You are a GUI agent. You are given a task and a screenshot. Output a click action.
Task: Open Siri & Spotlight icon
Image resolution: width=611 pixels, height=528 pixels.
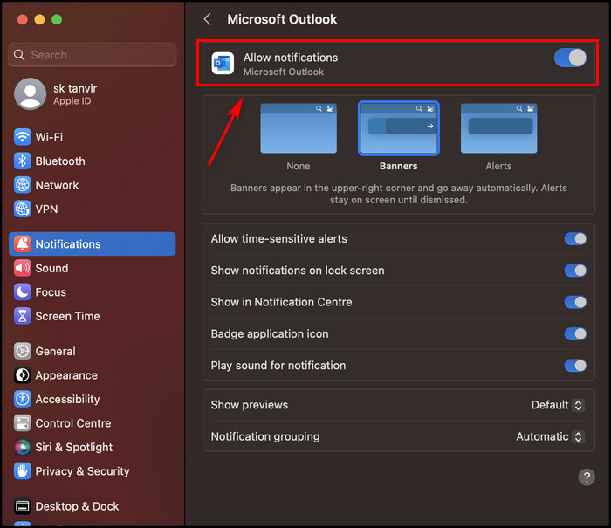click(22, 447)
